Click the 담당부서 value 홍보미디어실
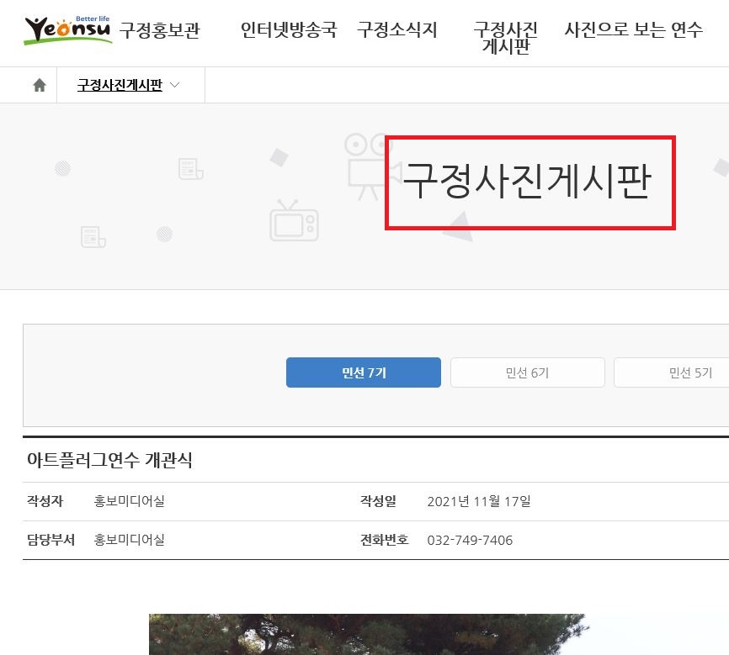This screenshot has width=729, height=655. pyautogui.click(x=130, y=540)
